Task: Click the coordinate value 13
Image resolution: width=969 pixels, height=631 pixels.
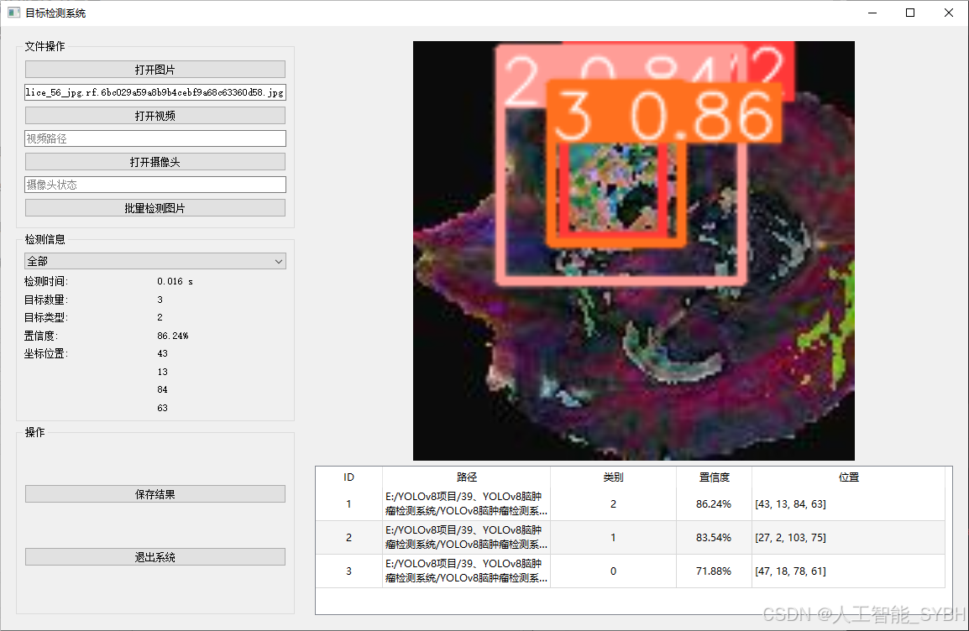Action: [163, 372]
